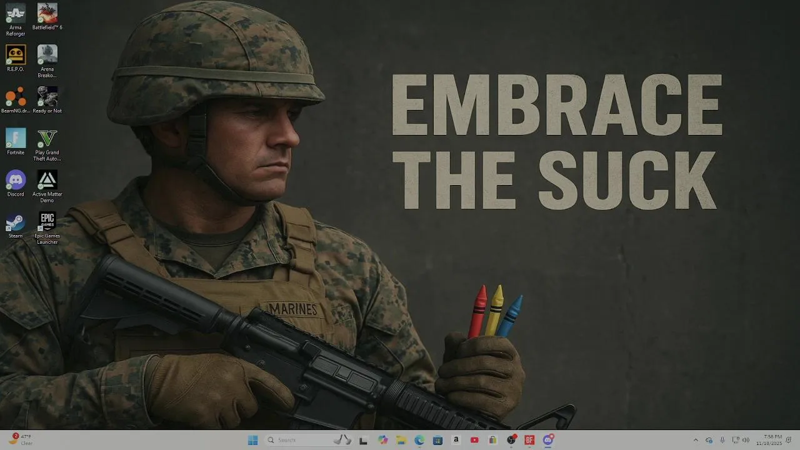800x450 pixels.
Task: Open File Explorer from the taskbar
Action: (x=401, y=440)
